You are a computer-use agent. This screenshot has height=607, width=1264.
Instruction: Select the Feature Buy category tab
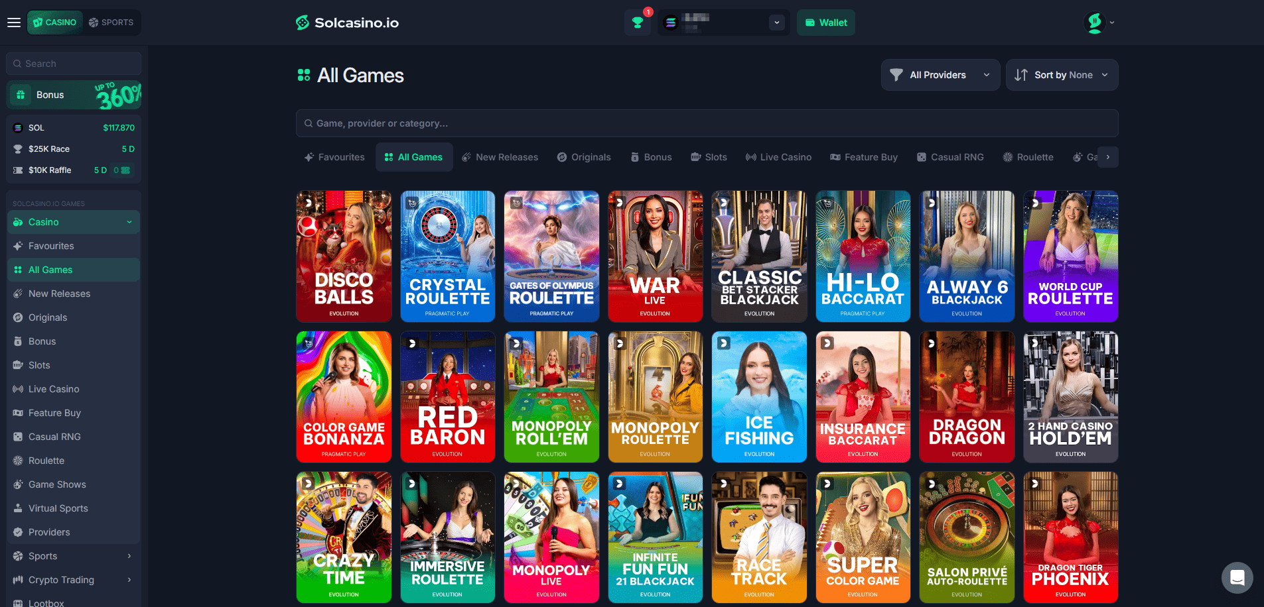coord(864,157)
